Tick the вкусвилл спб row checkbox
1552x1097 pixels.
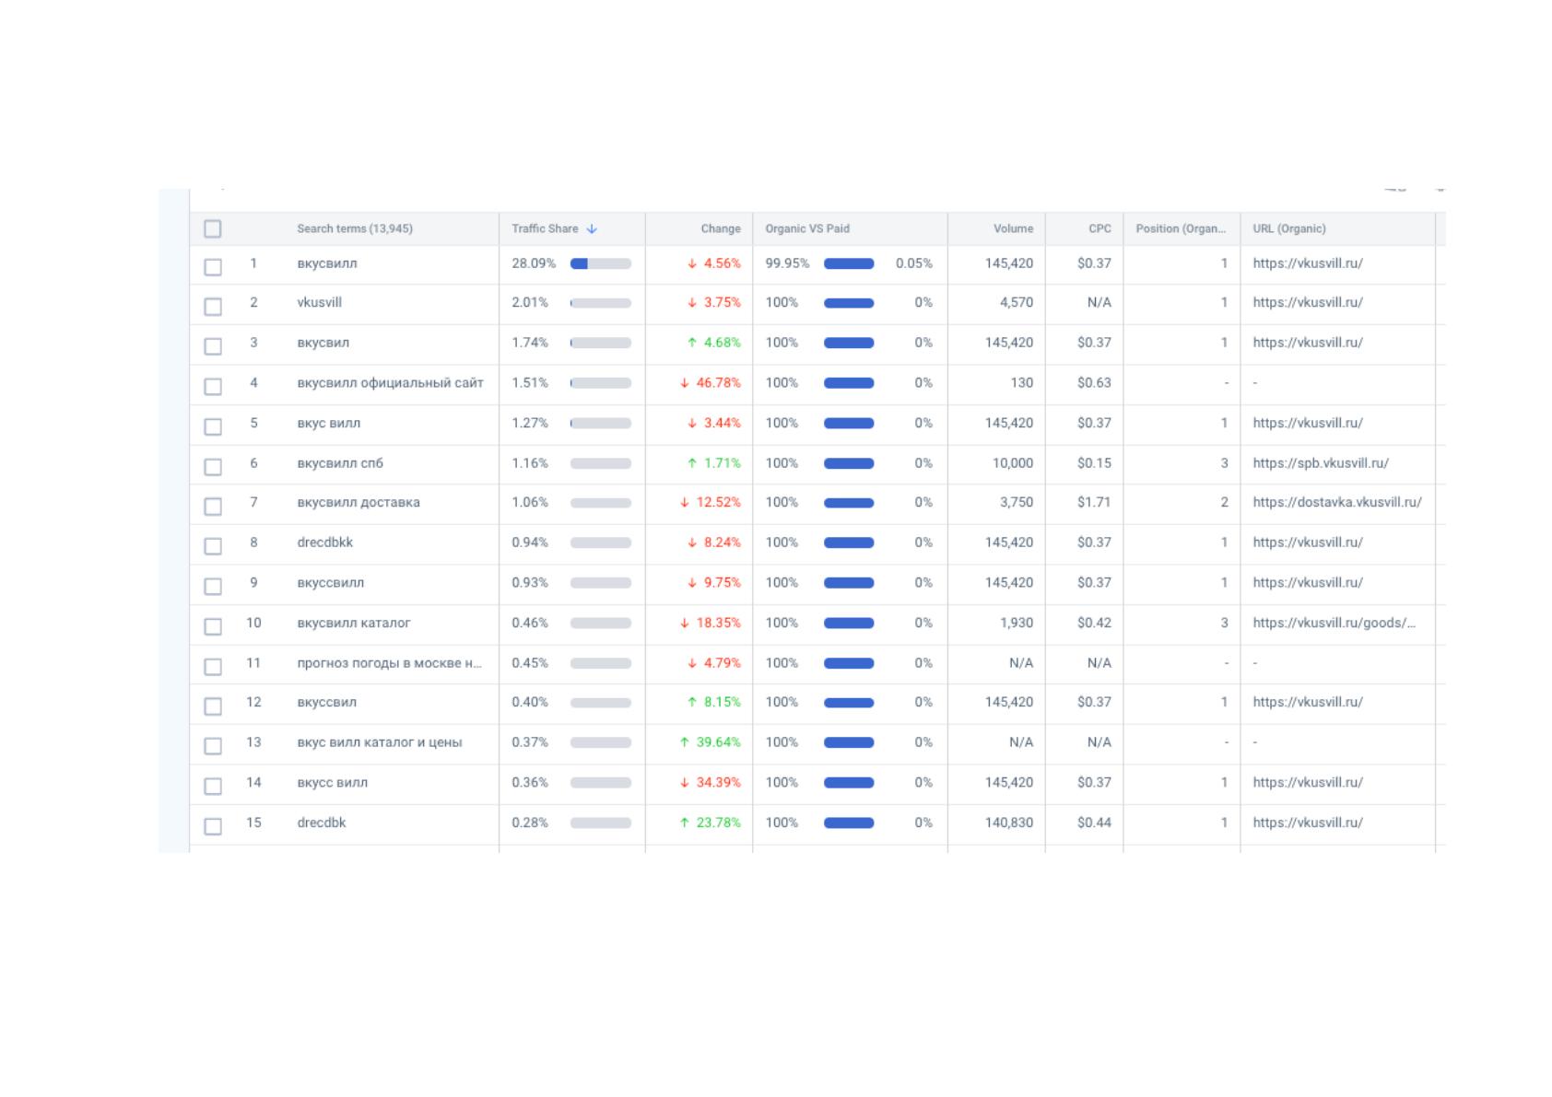(213, 467)
